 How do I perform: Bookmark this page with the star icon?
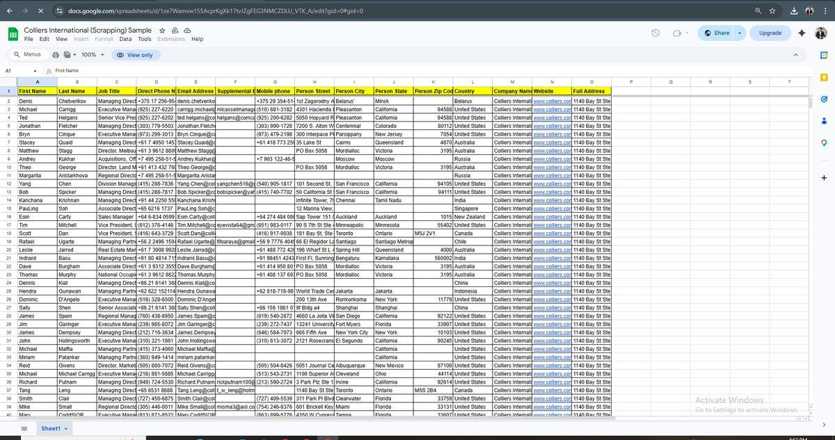click(772, 11)
